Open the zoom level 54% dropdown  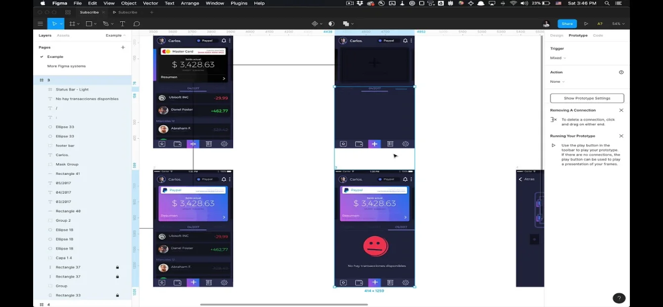point(618,24)
